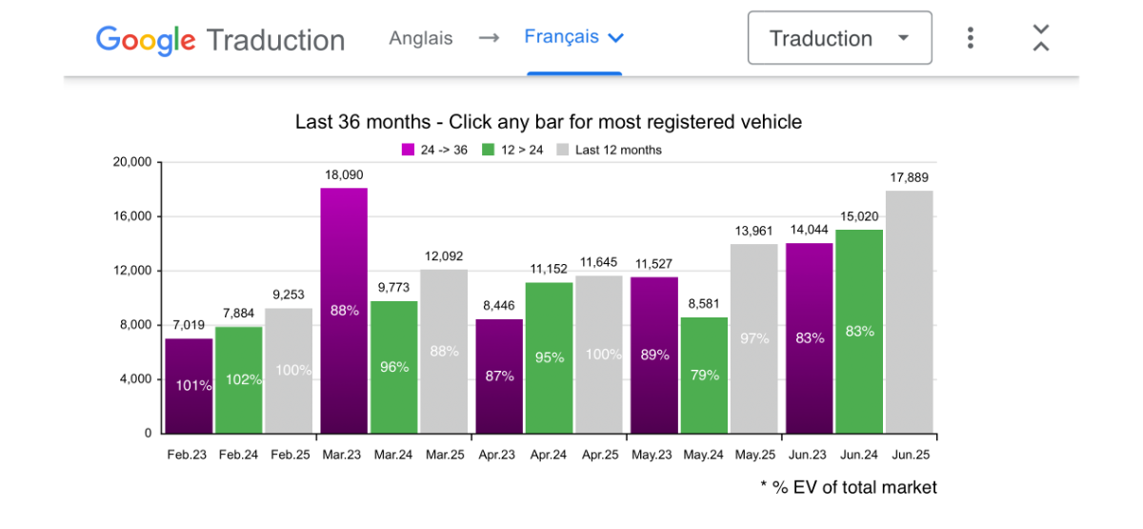Click the Google Traduction logo

tap(221, 40)
